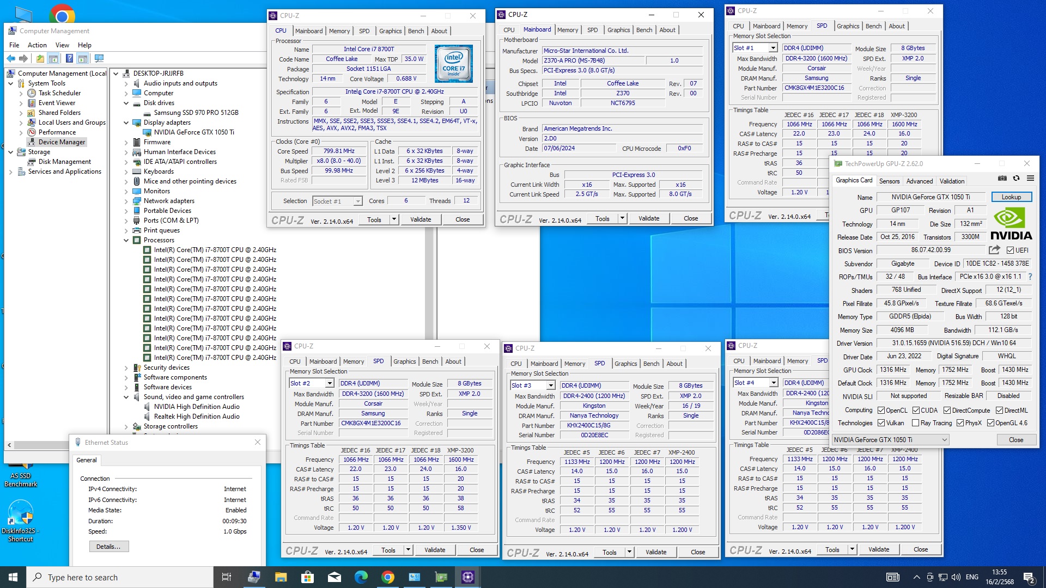Open File Explorer from the taskbar
This screenshot has width=1046, height=588.
click(281, 577)
